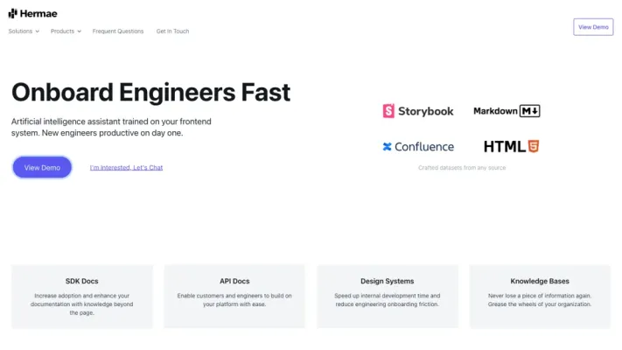
Task: Expand the Products dropdown menu
Action: coord(66,31)
